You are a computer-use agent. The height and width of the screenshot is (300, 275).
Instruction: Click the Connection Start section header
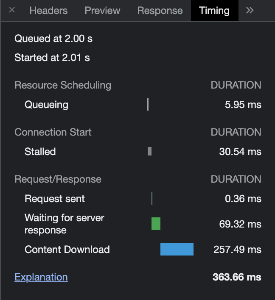coord(53,132)
